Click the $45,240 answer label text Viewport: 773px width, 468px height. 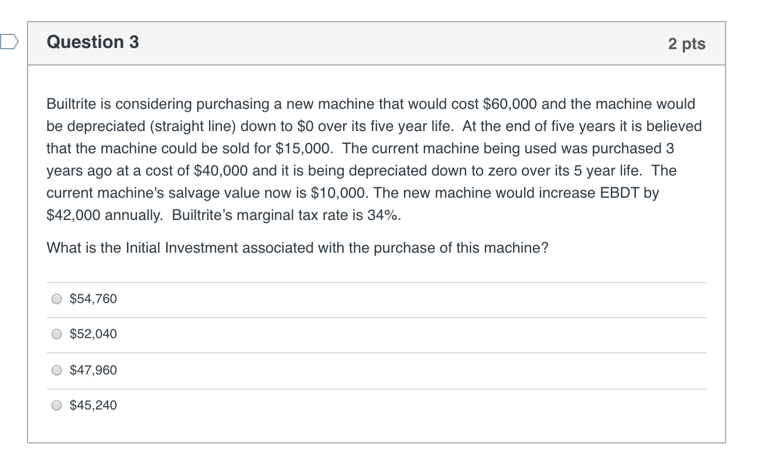(93, 405)
